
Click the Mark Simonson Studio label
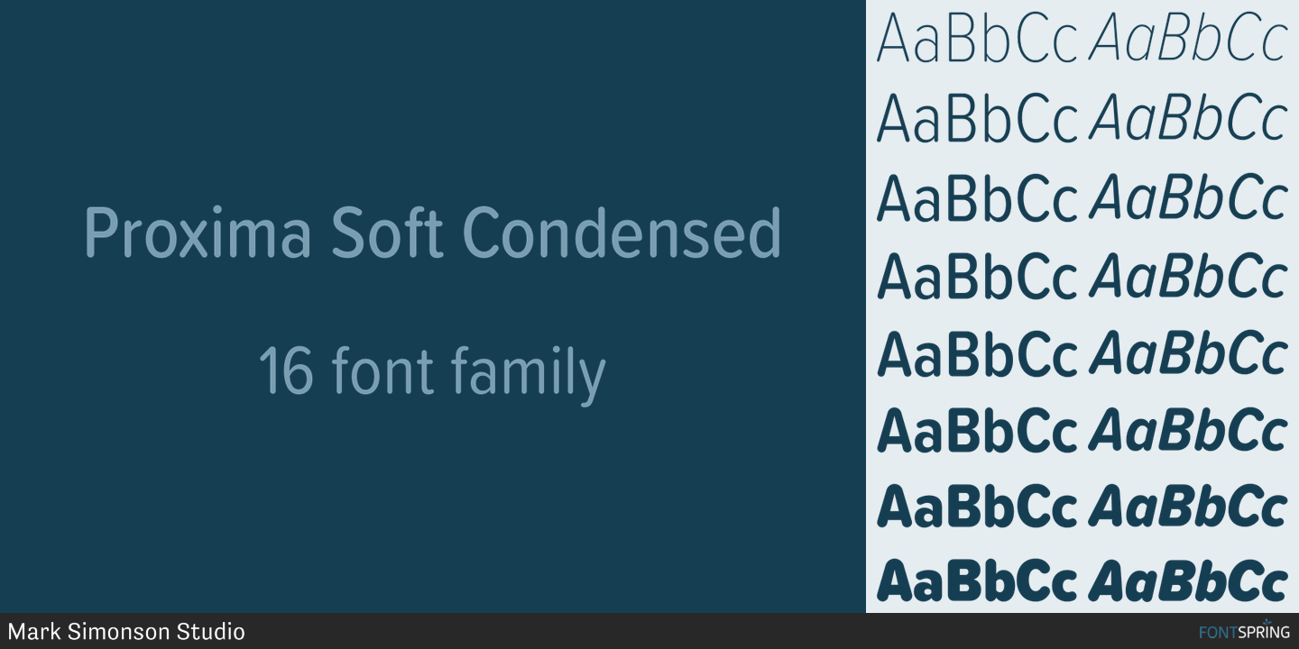[126, 631]
